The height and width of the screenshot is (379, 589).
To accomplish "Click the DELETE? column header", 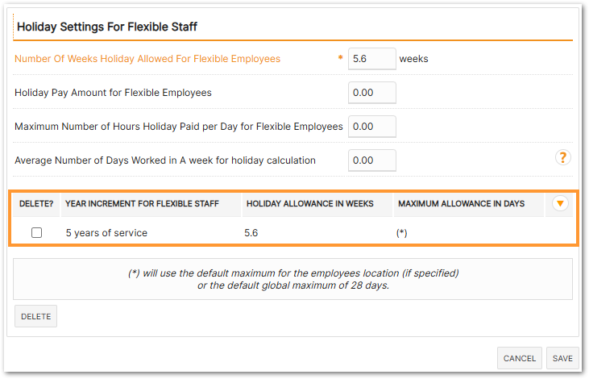I will [36, 204].
